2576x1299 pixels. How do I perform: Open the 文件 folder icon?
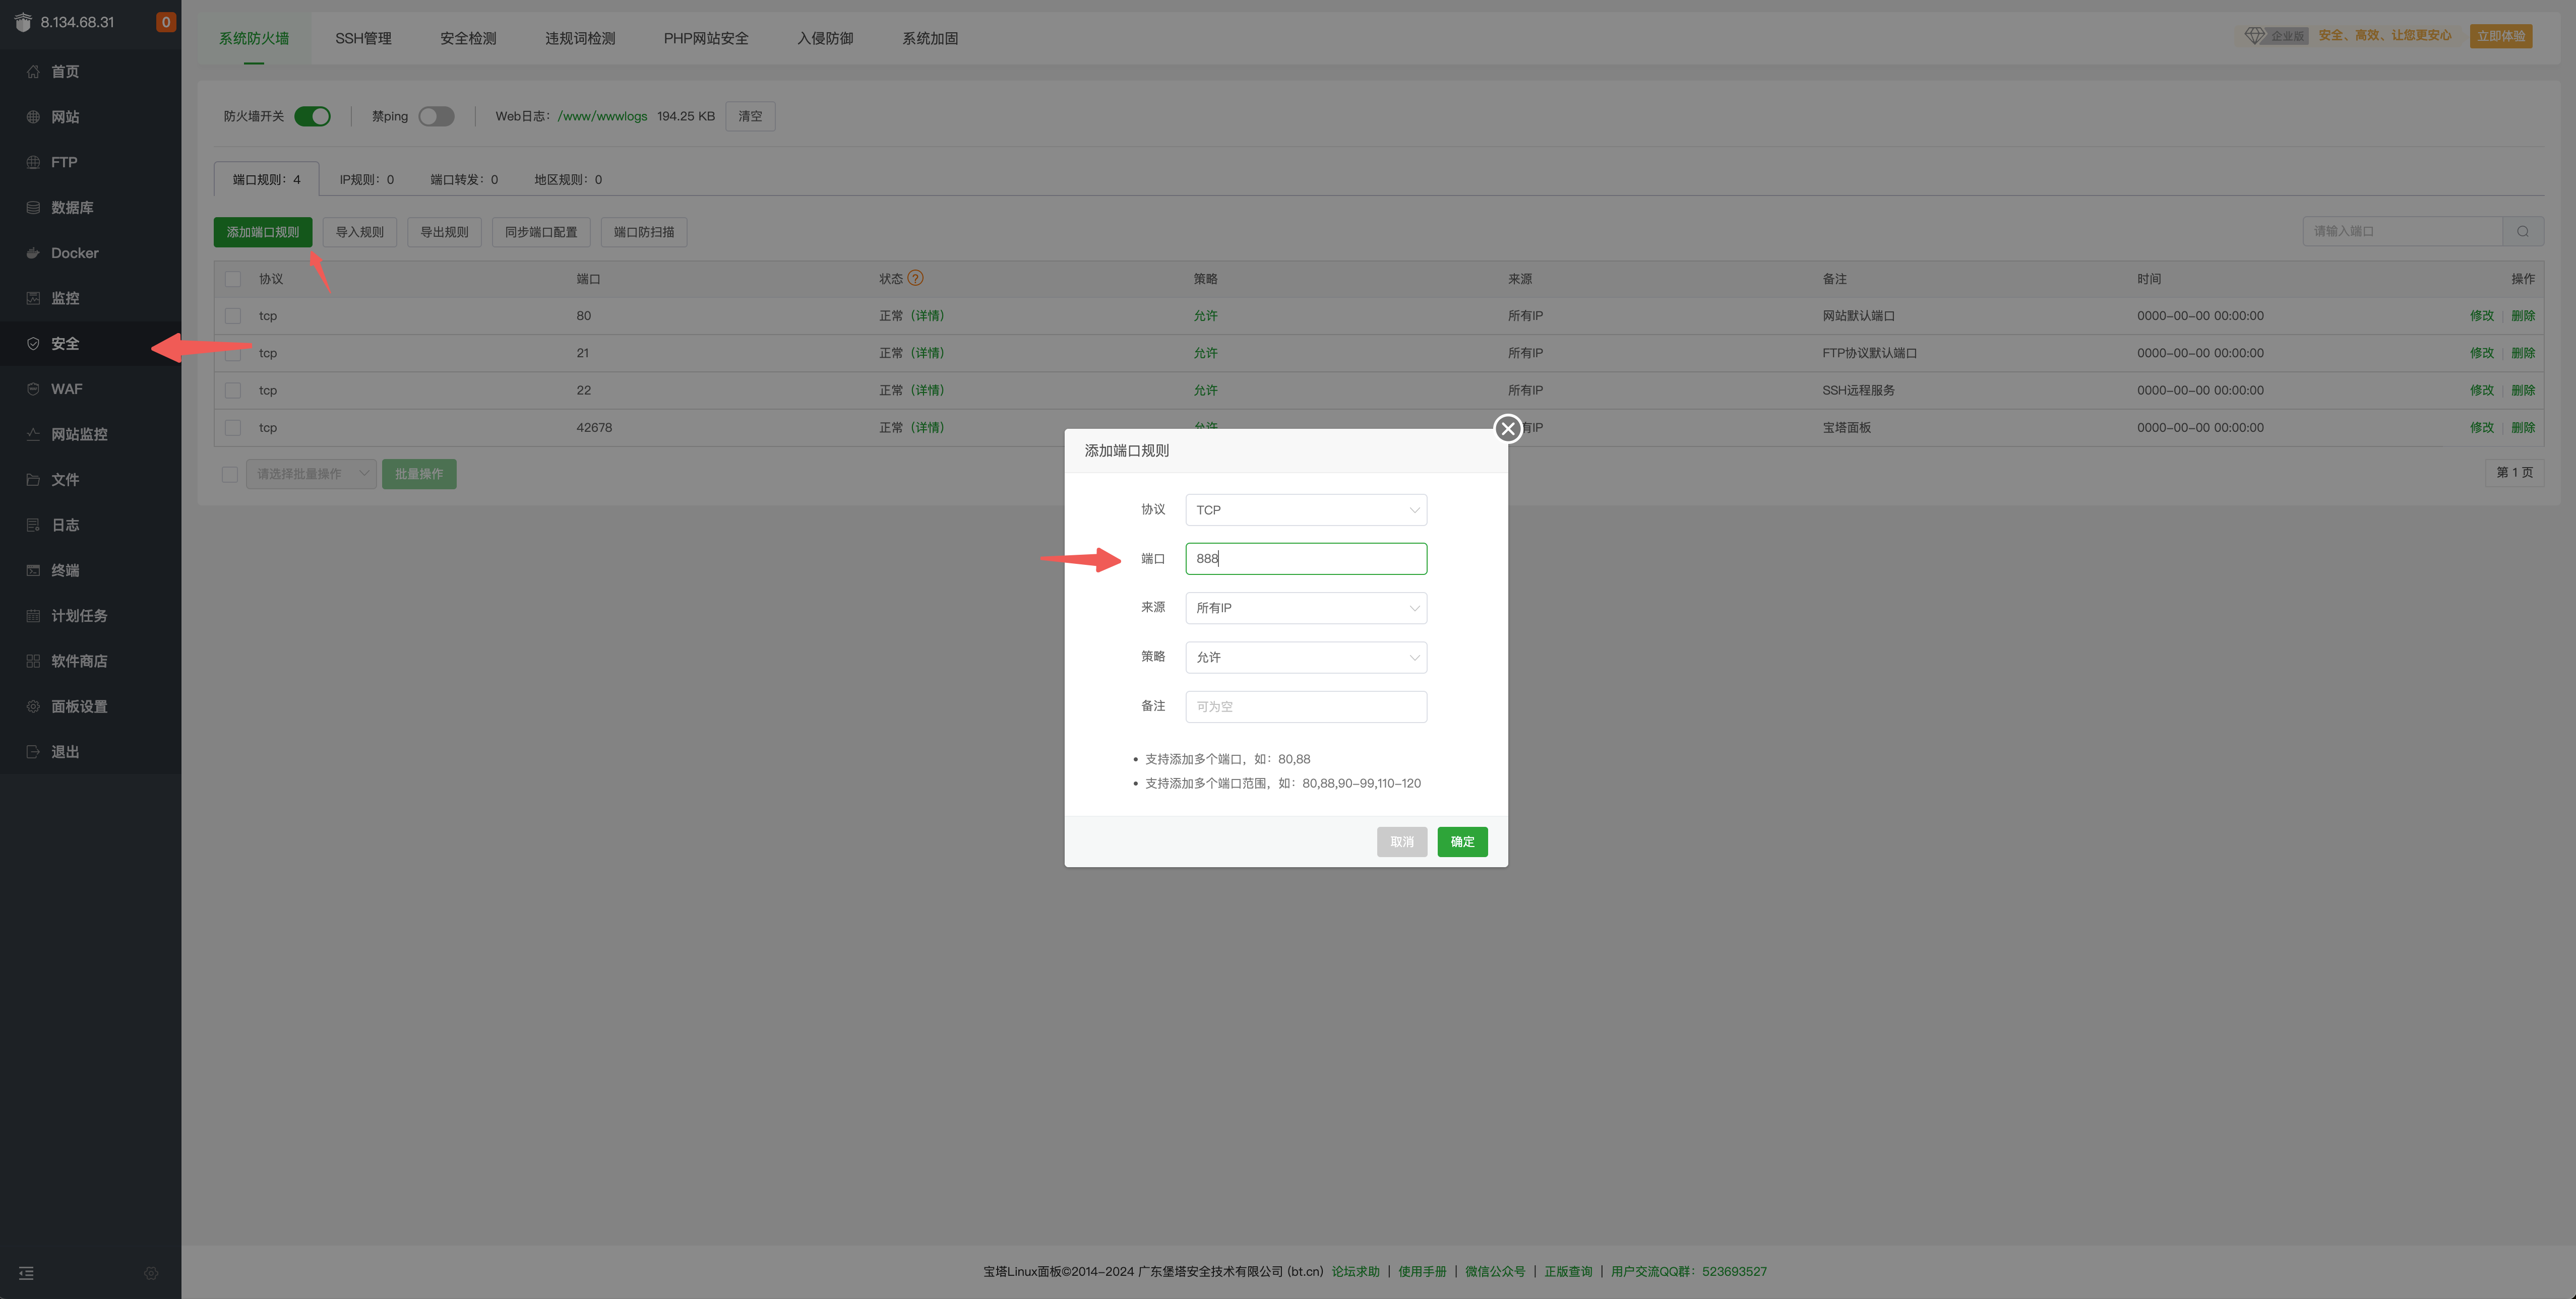pos(33,480)
